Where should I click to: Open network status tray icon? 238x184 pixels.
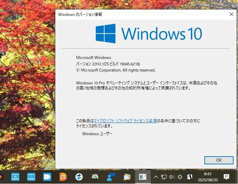coord(164,177)
